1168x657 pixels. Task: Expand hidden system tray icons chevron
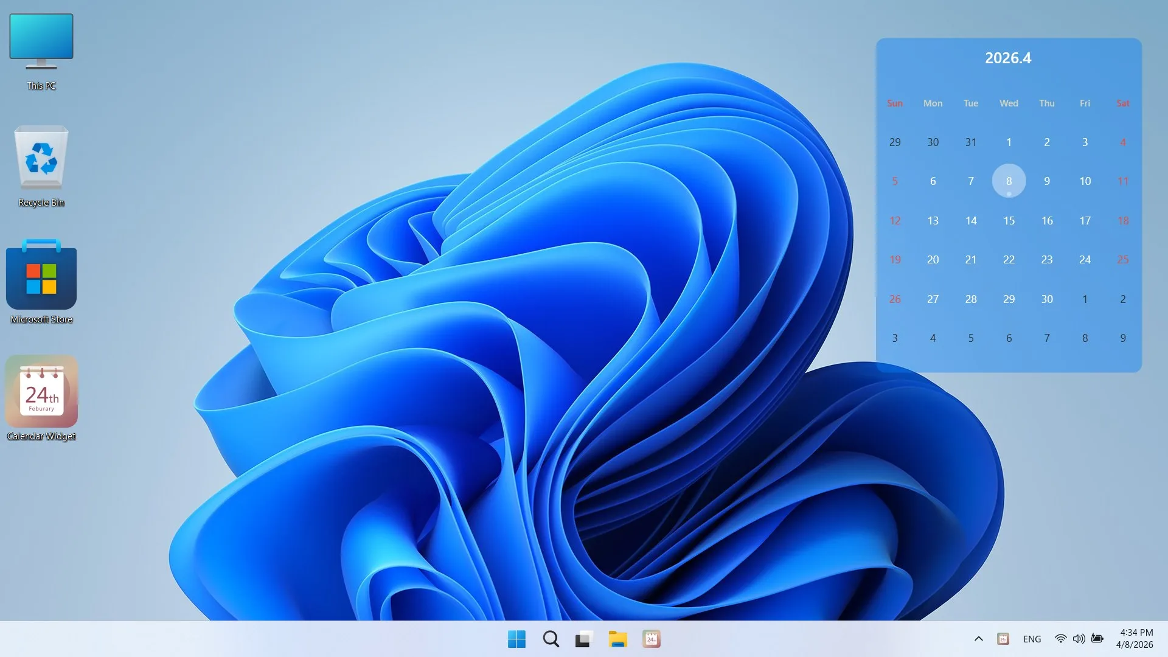pos(978,639)
